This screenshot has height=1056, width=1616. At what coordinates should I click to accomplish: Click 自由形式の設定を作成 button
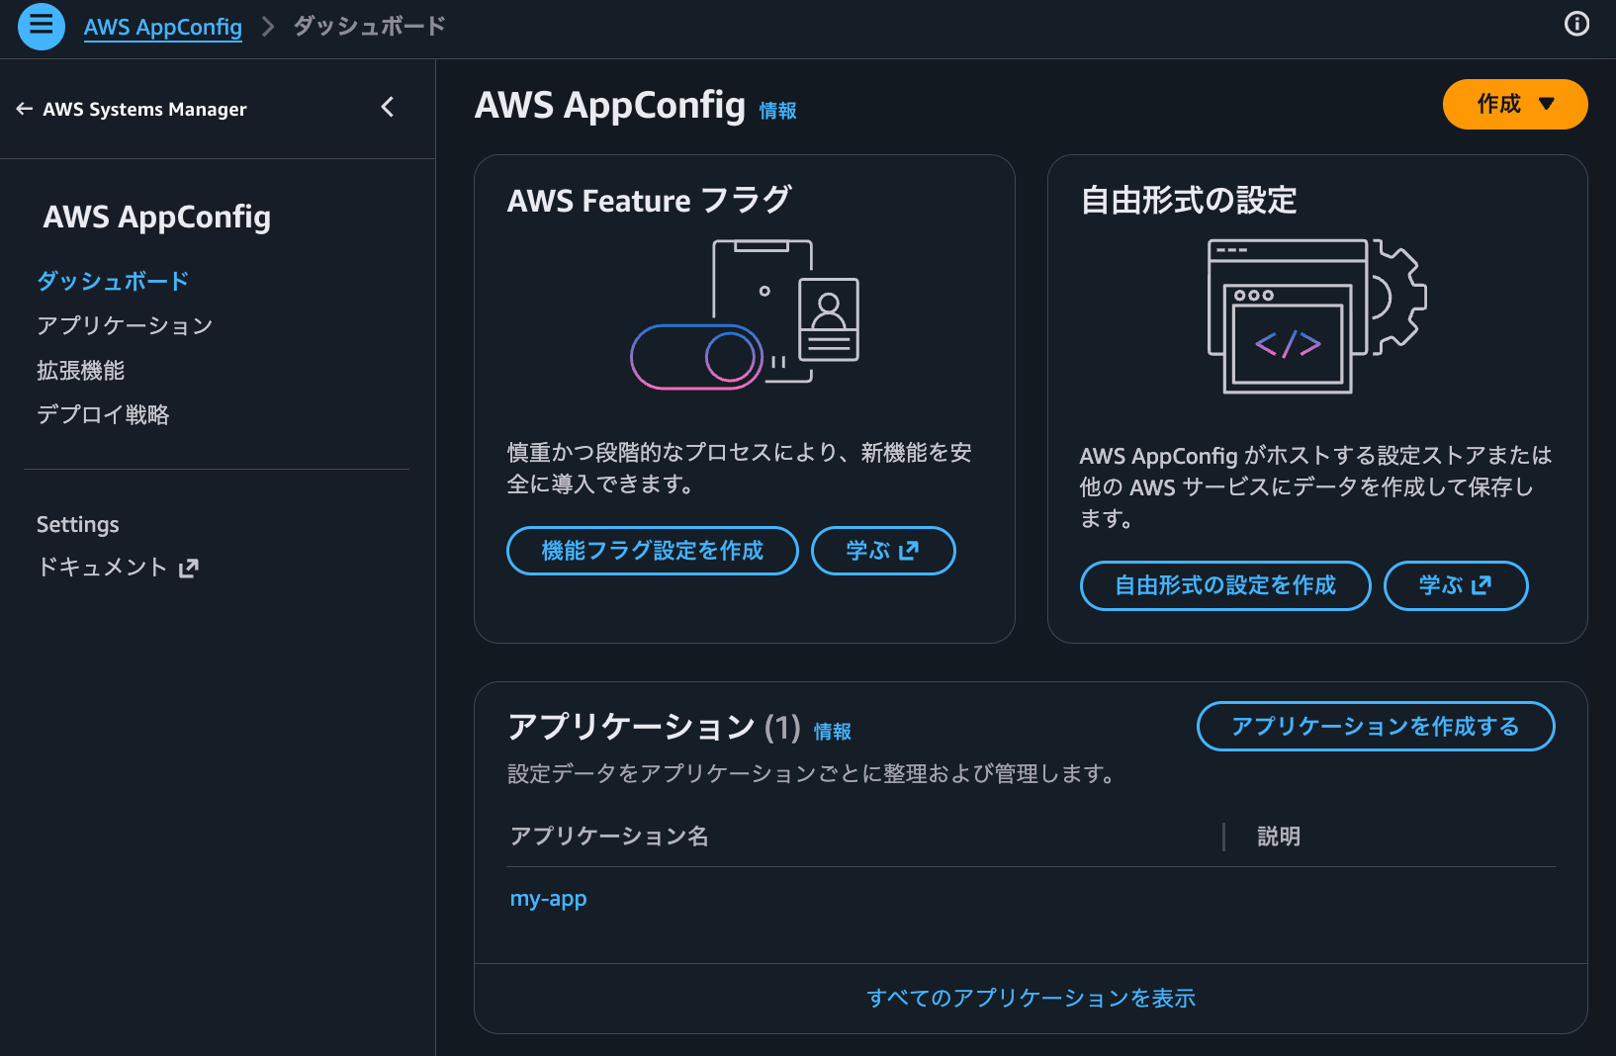coord(1224,585)
